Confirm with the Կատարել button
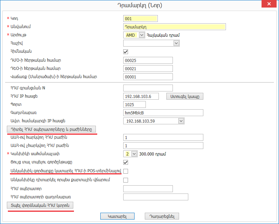 click(117, 216)
